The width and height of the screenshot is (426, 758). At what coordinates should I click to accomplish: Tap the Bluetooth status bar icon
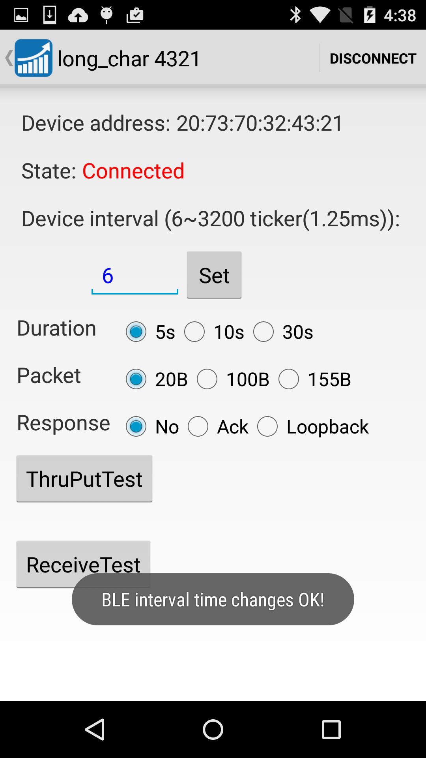[295, 15]
